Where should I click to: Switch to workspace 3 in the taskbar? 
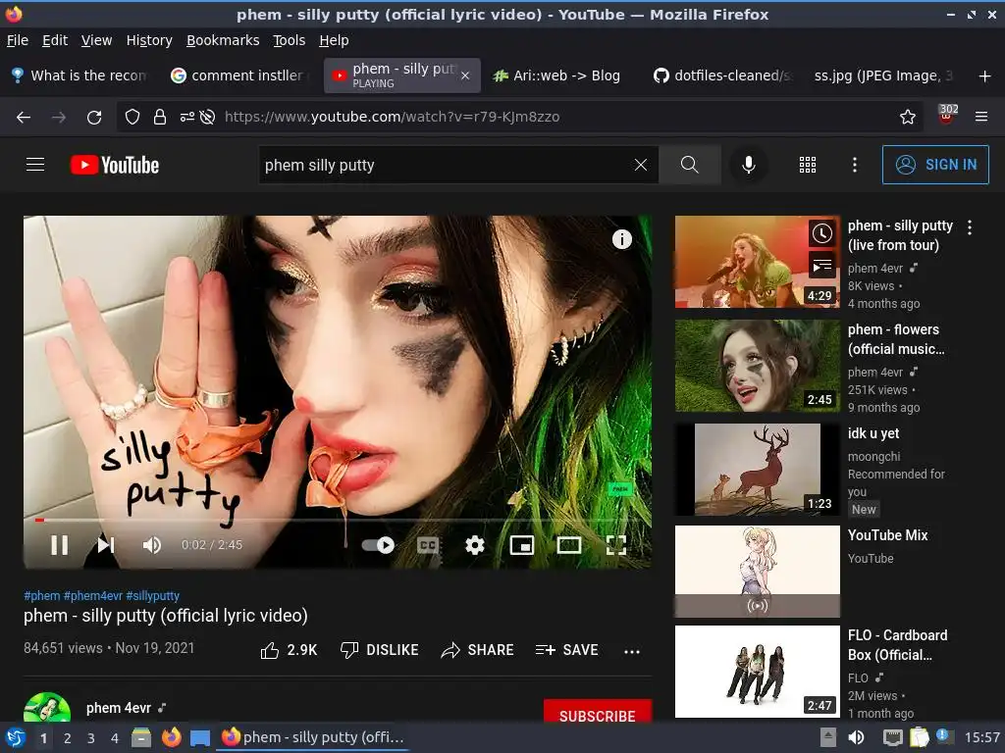[x=91, y=738]
